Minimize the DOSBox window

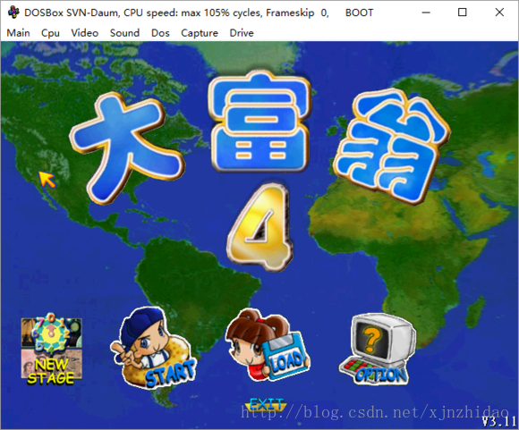tap(426, 13)
